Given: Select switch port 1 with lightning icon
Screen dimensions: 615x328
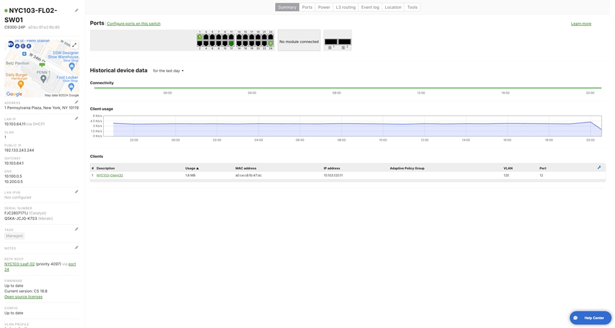Looking at the screenshot, I should [x=200, y=37].
